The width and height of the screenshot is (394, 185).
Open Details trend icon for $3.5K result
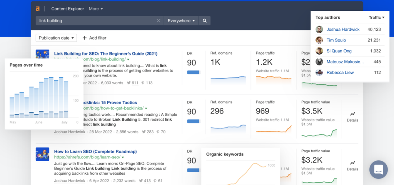point(352,114)
